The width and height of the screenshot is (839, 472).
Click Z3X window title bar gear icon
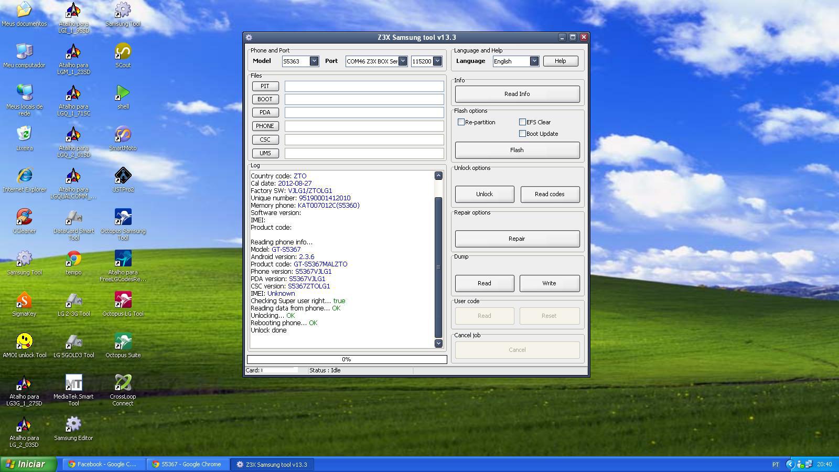tap(249, 37)
